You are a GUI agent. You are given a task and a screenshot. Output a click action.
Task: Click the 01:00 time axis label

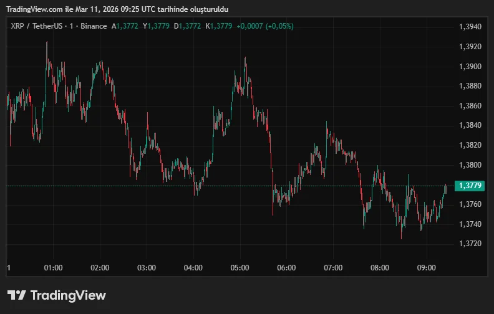tap(53, 268)
